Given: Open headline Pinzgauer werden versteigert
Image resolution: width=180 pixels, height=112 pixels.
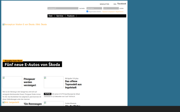Looking at the screenshot, I should [30, 82].
